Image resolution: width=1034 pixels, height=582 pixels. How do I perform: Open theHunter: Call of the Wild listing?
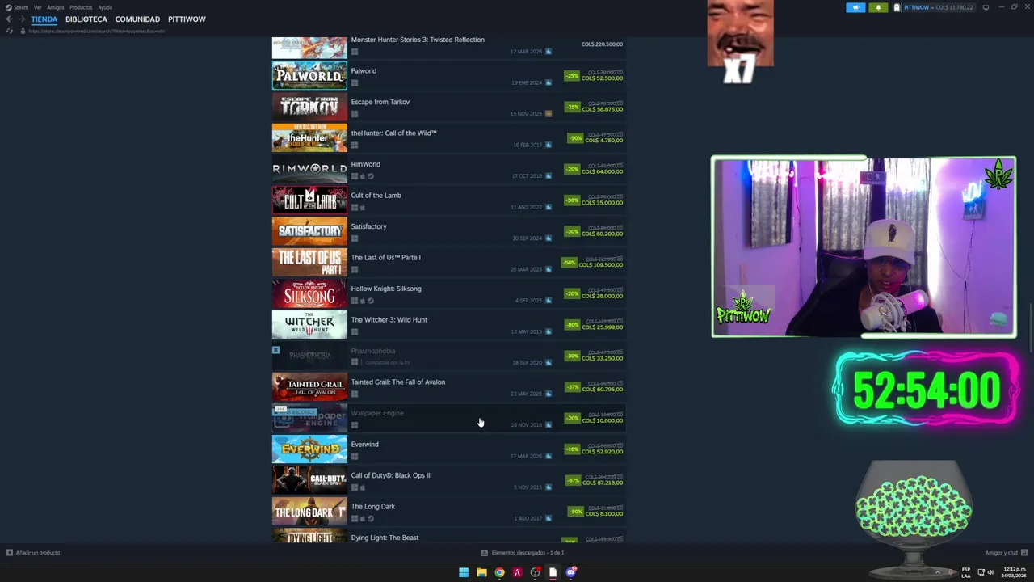tap(449, 138)
